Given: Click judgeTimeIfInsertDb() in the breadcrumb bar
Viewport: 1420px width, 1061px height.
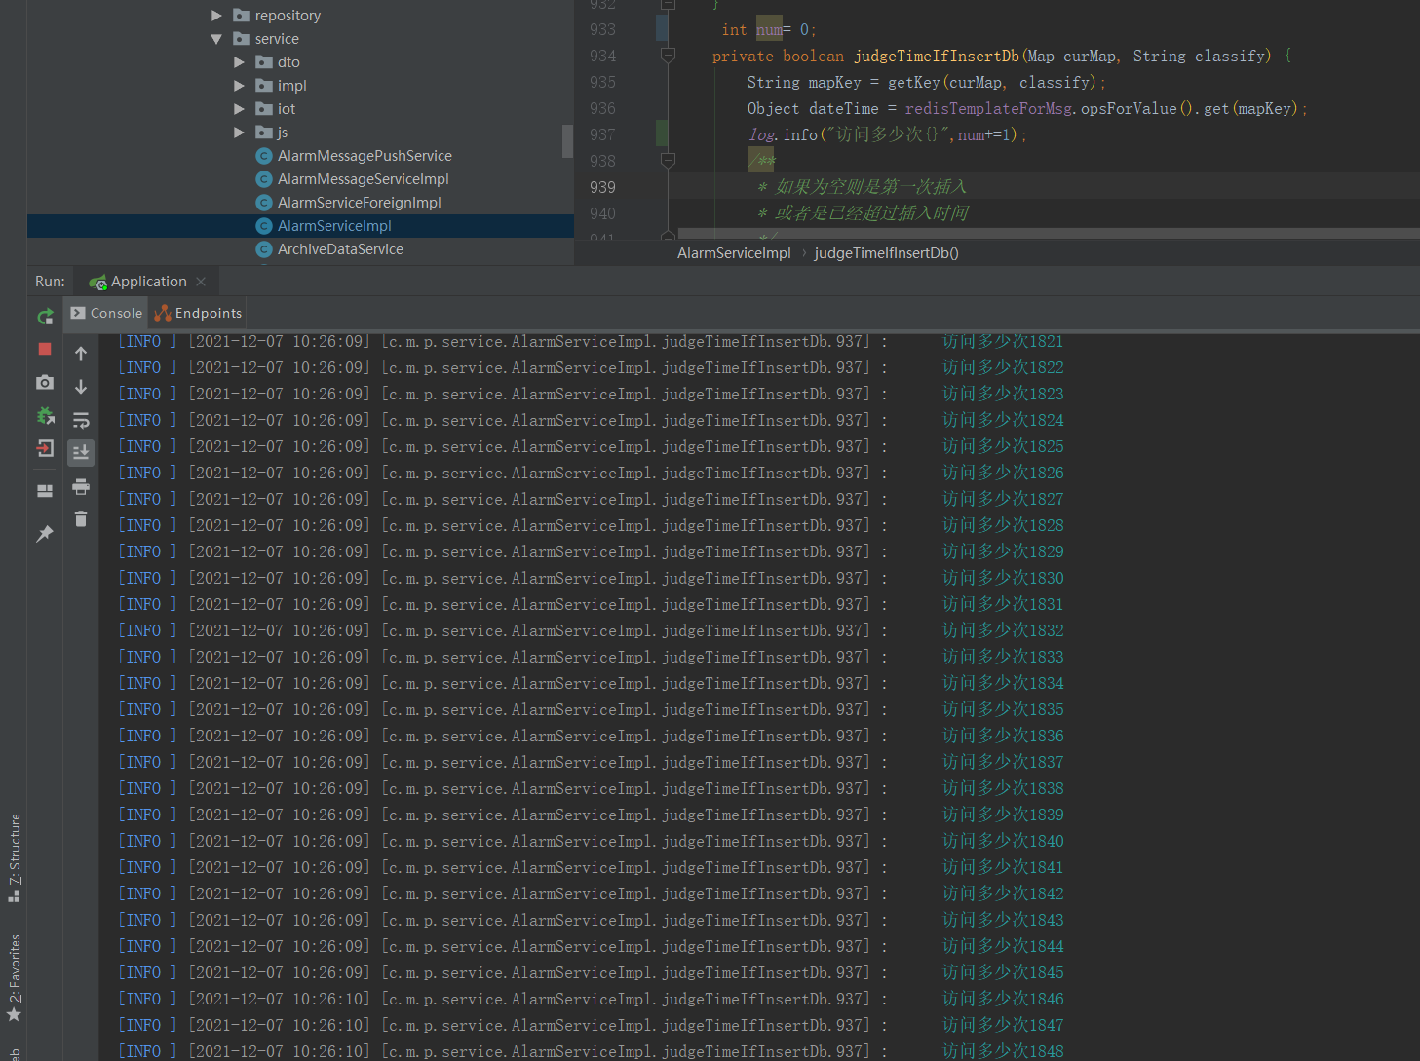Looking at the screenshot, I should point(885,252).
